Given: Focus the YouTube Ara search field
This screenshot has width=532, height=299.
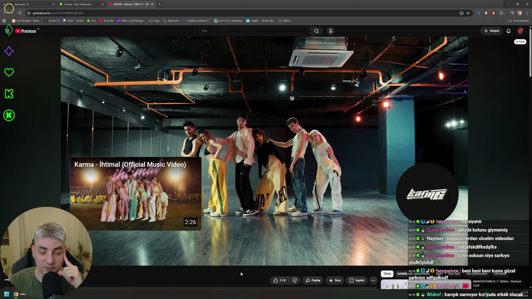Looking at the screenshot, I should pos(254,31).
